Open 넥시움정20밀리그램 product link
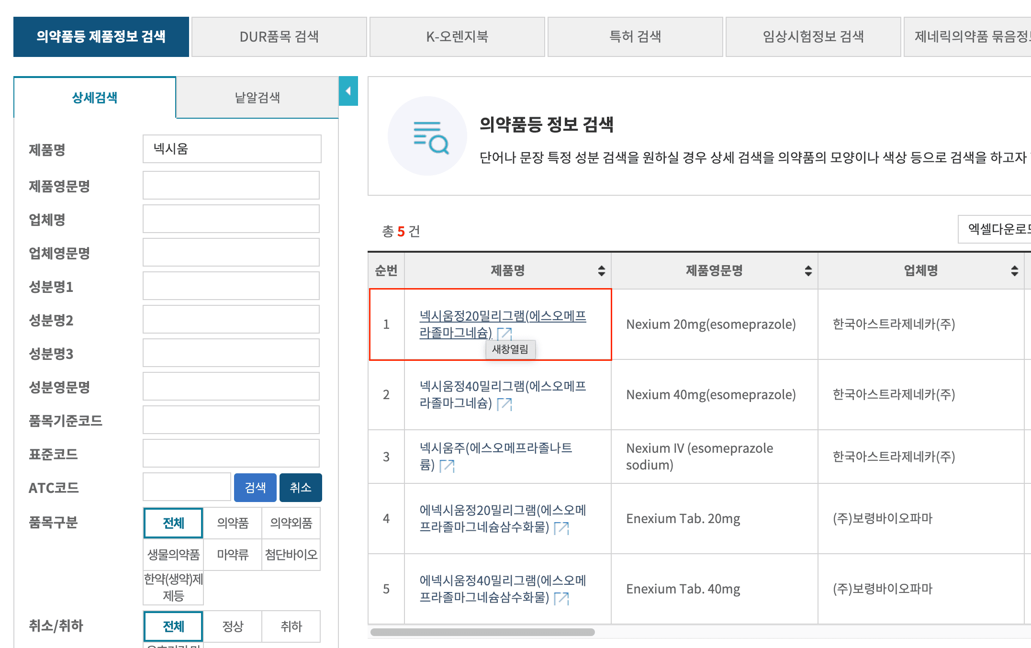This screenshot has width=1031, height=648. point(503,324)
